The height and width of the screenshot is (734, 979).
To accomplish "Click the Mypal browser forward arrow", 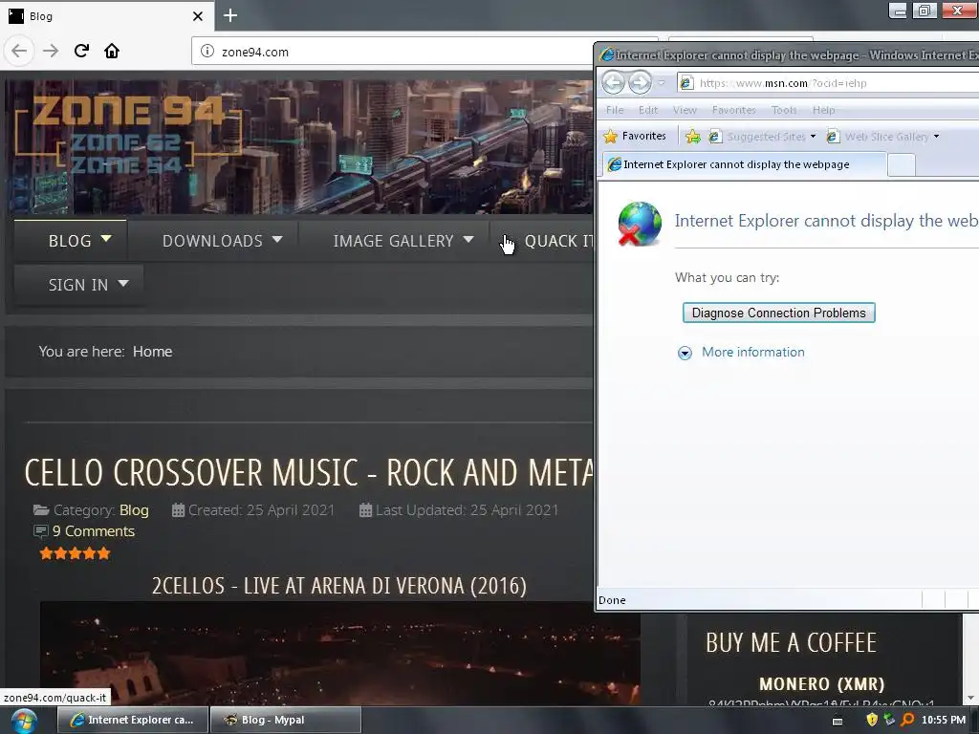I will pos(51,52).
